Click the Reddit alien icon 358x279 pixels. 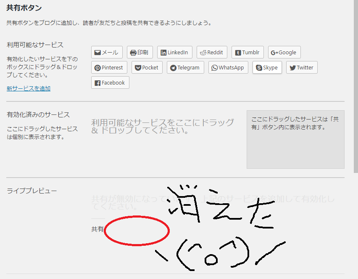coord(203,53)
